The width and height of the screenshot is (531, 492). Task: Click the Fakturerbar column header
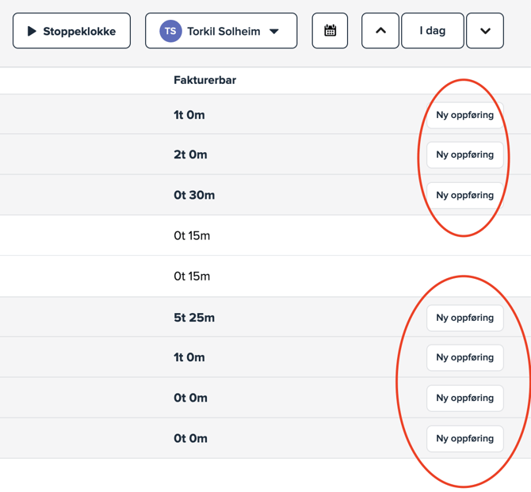[204, 80]
